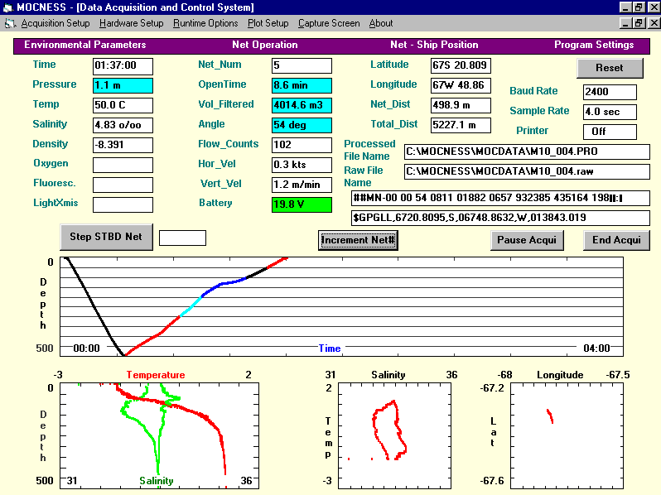Click the empty box beside Step STBD Net
The image size is (661, 495).
point(182,238)
